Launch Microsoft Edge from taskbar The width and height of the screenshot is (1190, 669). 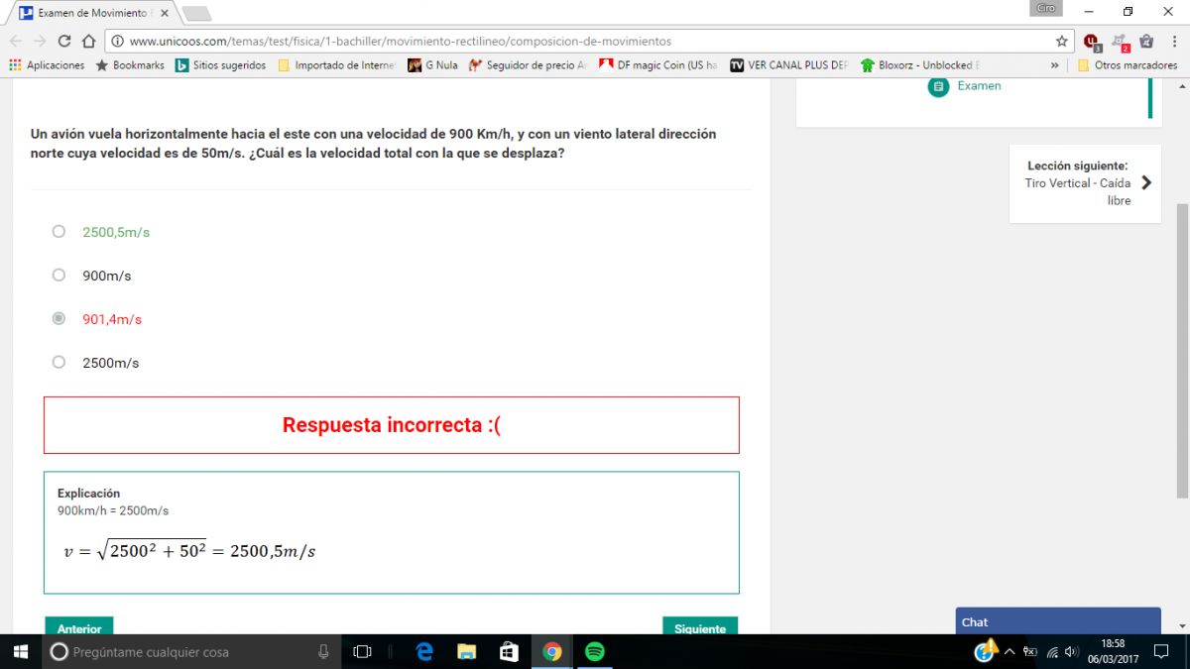[424, 651]
